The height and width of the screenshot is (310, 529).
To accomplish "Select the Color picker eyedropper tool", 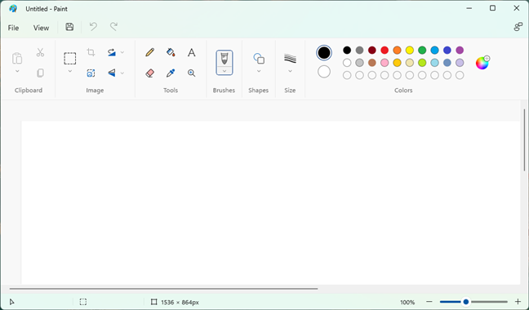I will (x=171, y=73).
